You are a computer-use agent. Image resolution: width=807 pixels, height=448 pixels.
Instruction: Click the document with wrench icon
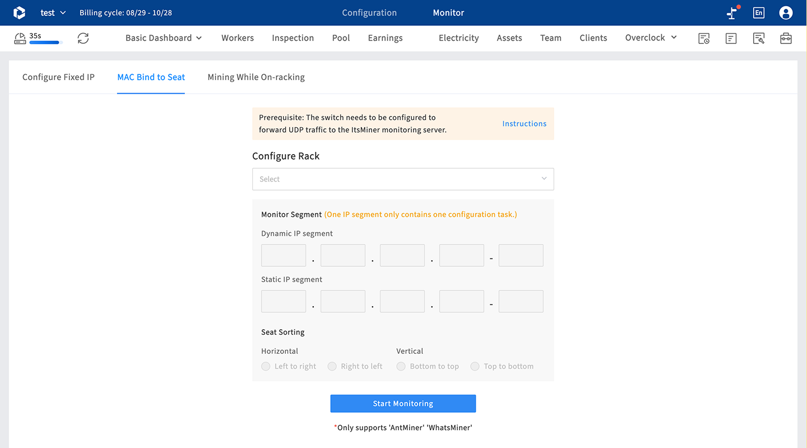758,38
